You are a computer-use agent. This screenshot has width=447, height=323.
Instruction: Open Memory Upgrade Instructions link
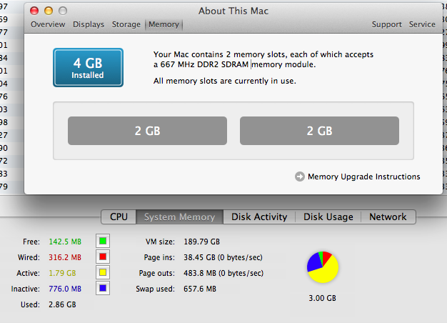[x=363, y=177]
